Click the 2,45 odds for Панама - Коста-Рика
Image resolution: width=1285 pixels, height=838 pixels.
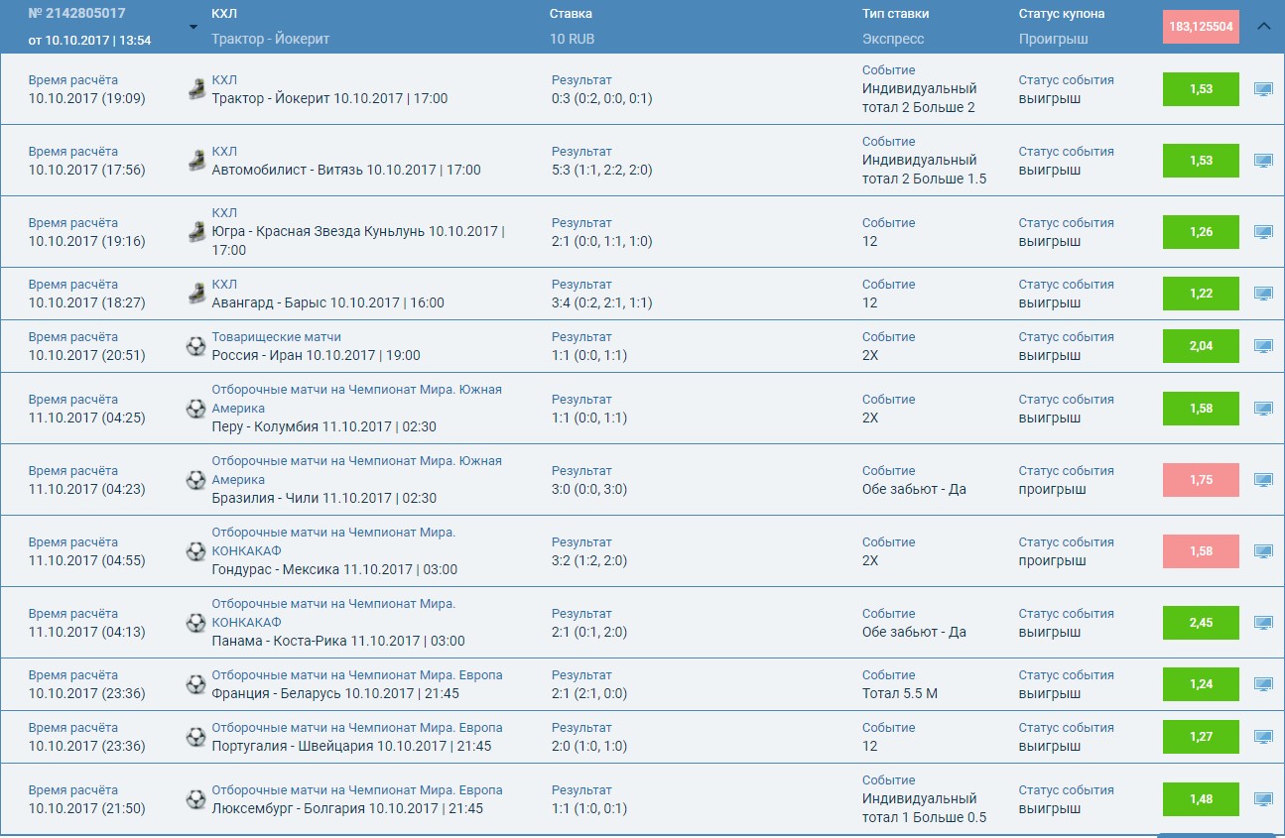pos(1201,623)
